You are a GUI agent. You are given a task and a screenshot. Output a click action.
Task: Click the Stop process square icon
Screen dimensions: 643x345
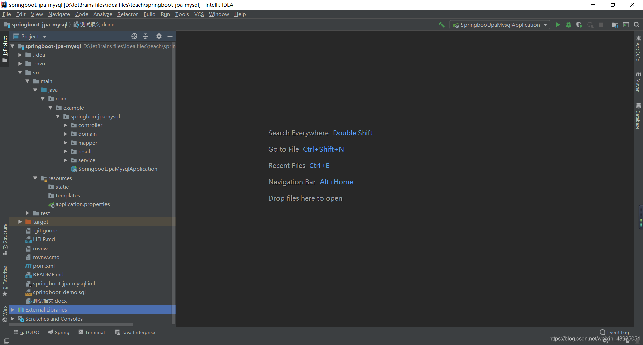click(601, 25)
